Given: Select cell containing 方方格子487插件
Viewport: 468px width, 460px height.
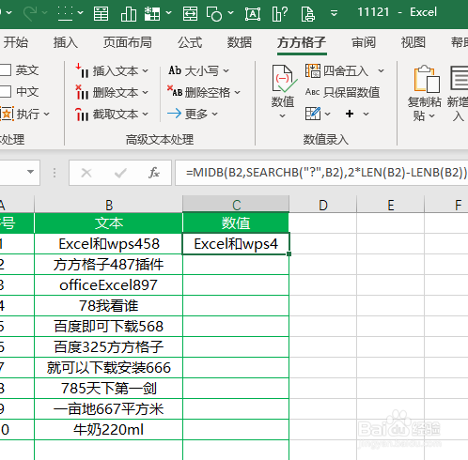Looking at the screenshot, I should click(x=108, y=265).
